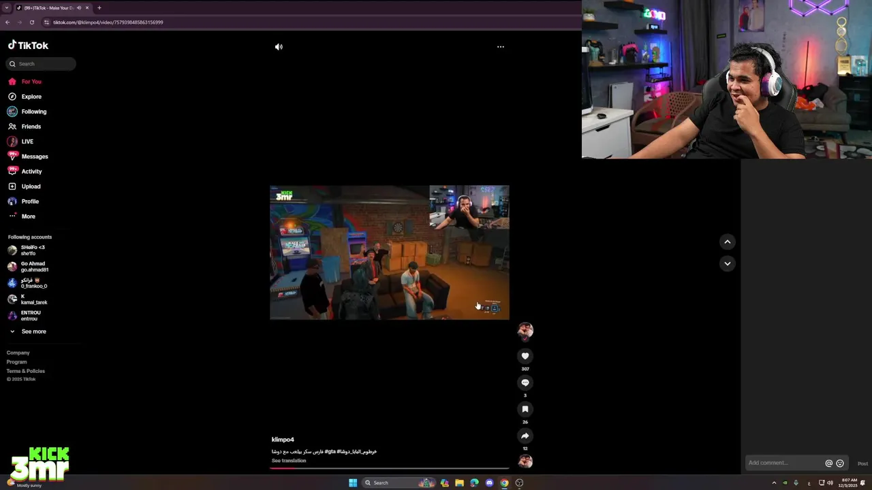Open Mostly sunny weather widget

pos(24,483)
